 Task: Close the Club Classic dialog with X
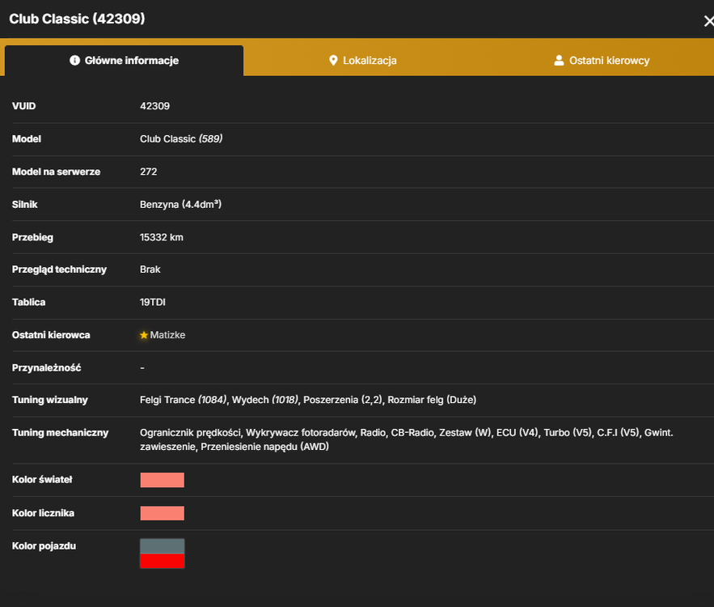(708, 21)
